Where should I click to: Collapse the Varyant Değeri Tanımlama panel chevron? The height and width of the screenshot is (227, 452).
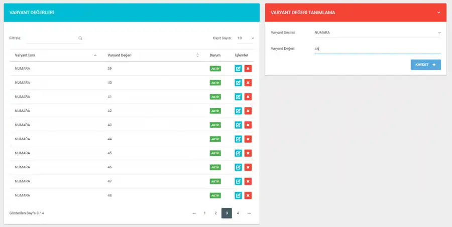[438, 13]
